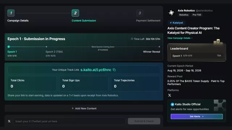Image resolution: width=232 pixels, height=130 pixels.
Task: Click the Axis Robotics starburst logo
Action: click(171, 13)
